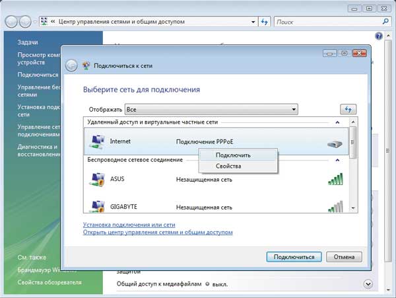Click the modem icon on the Internet row
This screenshot has height=298, width=396.
click(x=336, y=143)
